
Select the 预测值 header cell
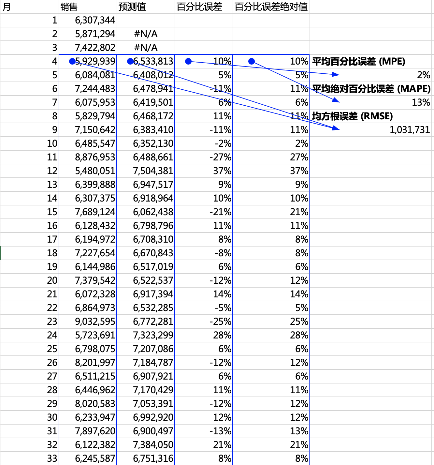146,7
